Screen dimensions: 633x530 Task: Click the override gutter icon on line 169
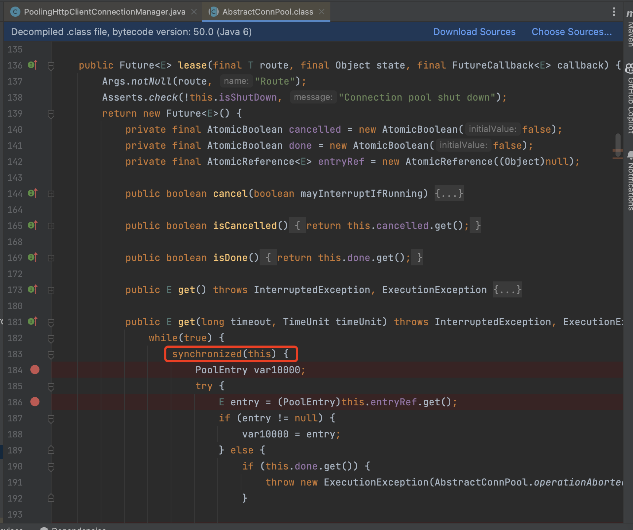point(33,257)
